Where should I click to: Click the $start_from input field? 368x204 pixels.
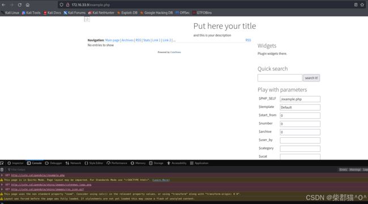point(300,115)
